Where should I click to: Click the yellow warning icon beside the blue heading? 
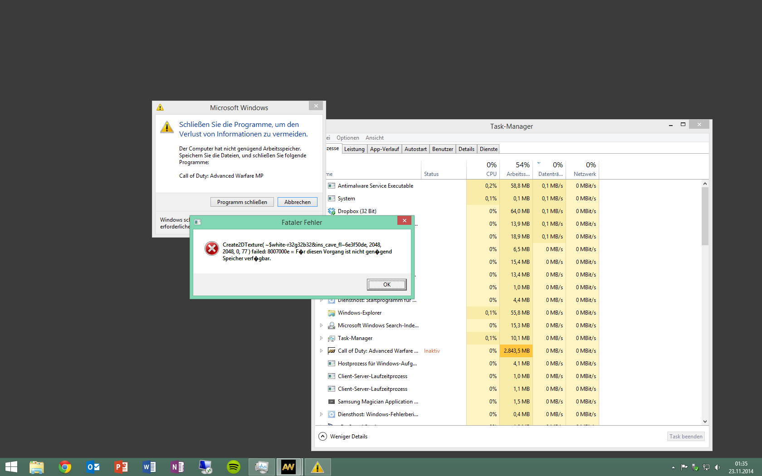tap(167, 127)
